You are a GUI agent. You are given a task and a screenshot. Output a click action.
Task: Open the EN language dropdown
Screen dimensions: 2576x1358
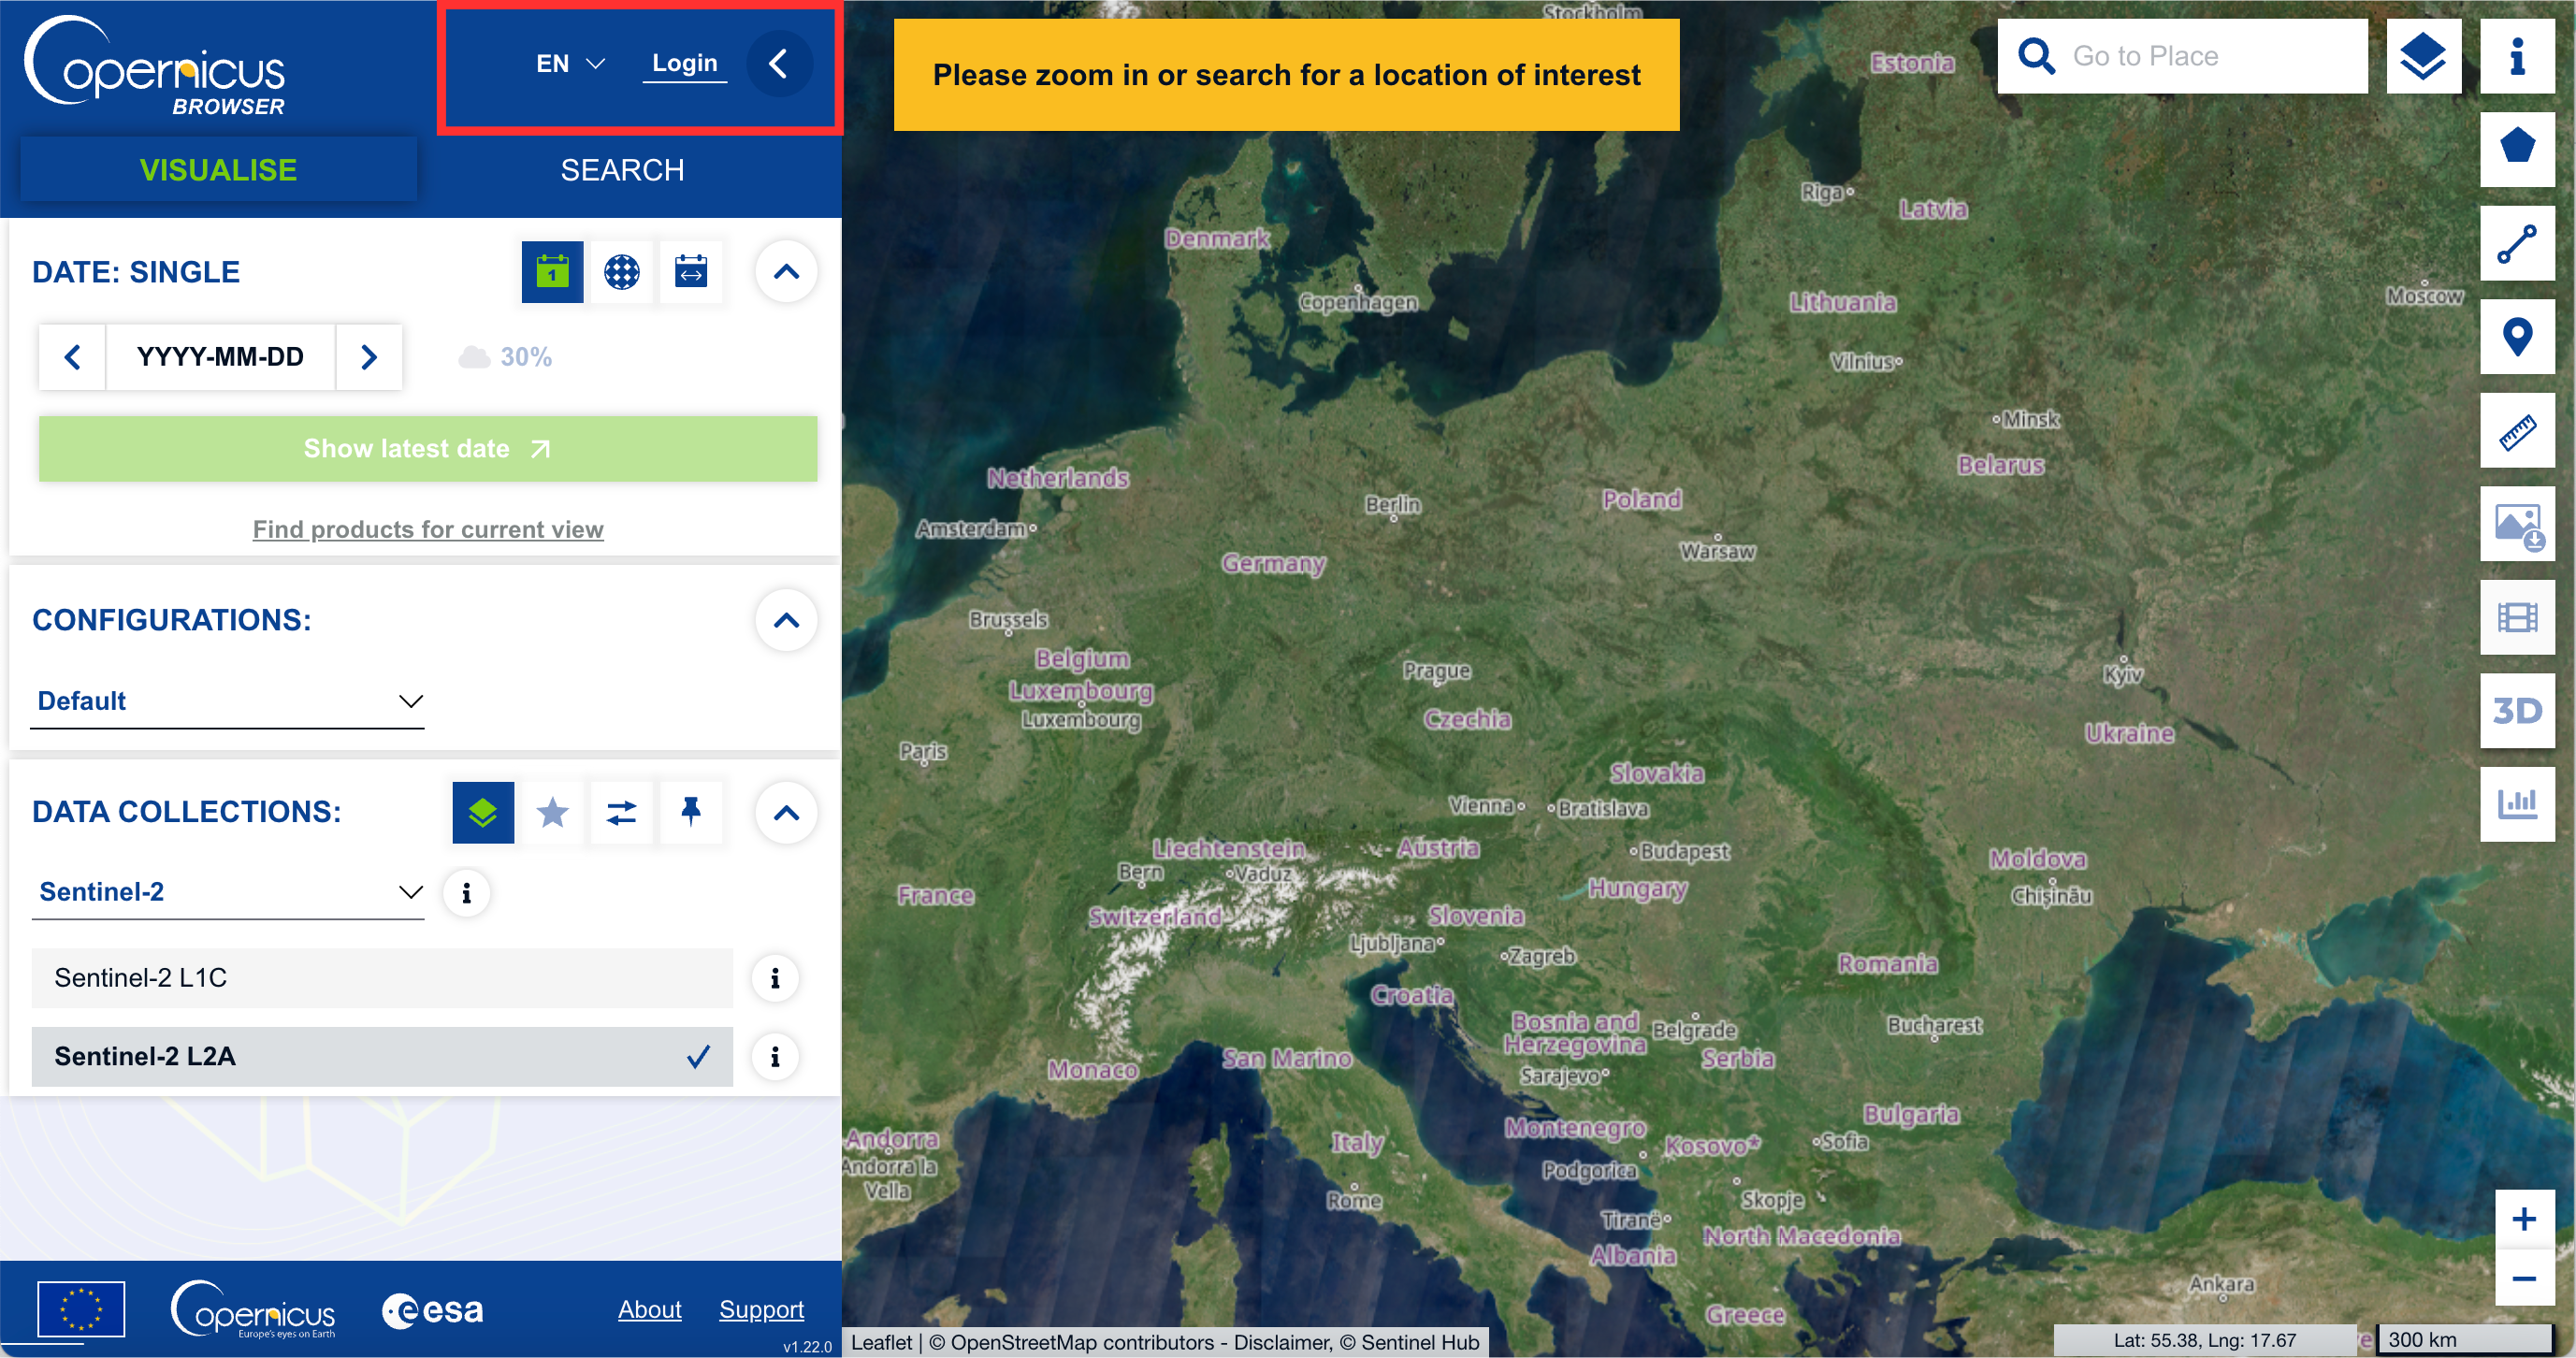[x=570, y=64]
